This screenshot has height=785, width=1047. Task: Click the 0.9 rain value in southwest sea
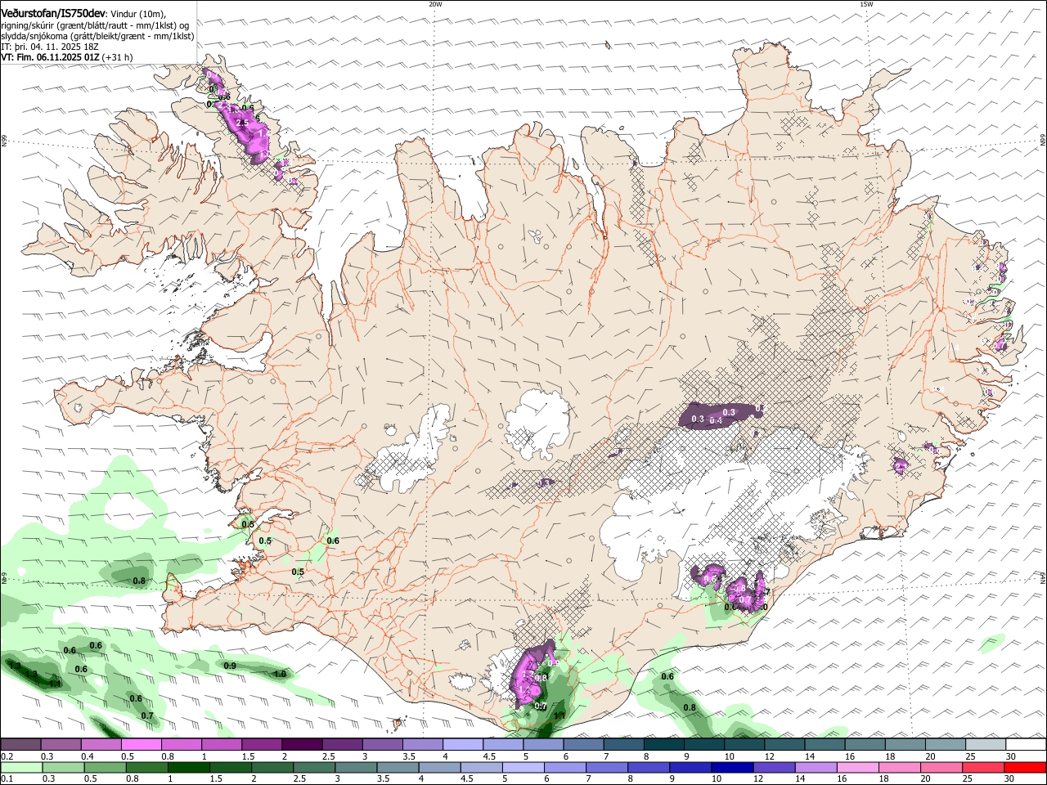(x=230, y=666)
